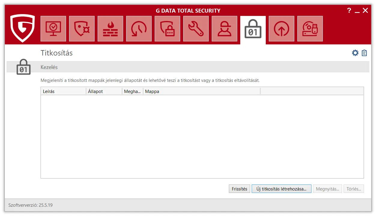The width and height of the screenshot is (376, 216).
Task: Open the Parental Controls person icon
Action: (x=224, y=29)
